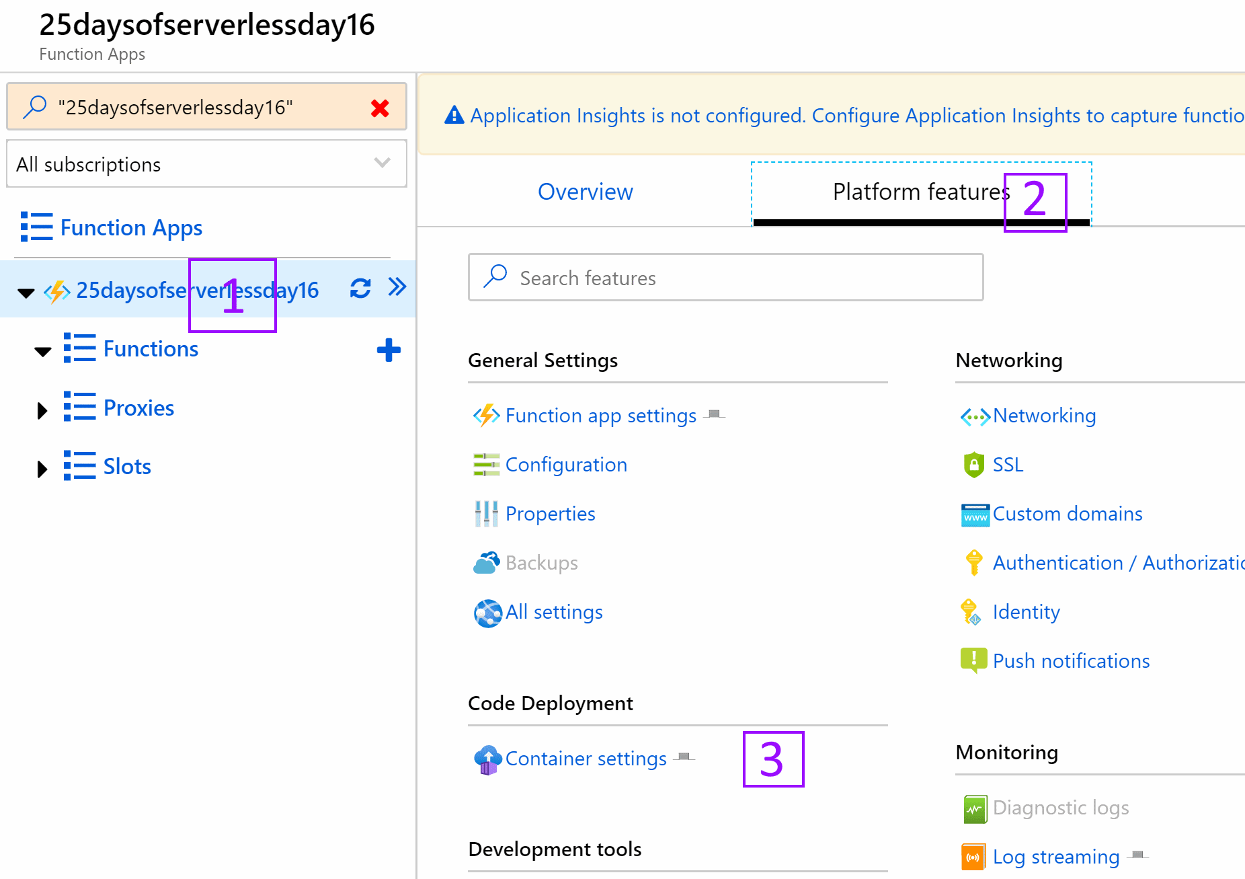Add a new function with the plus icon
Image resolution: width=1245 pixels, height=879 pixels.
[389, 350]
